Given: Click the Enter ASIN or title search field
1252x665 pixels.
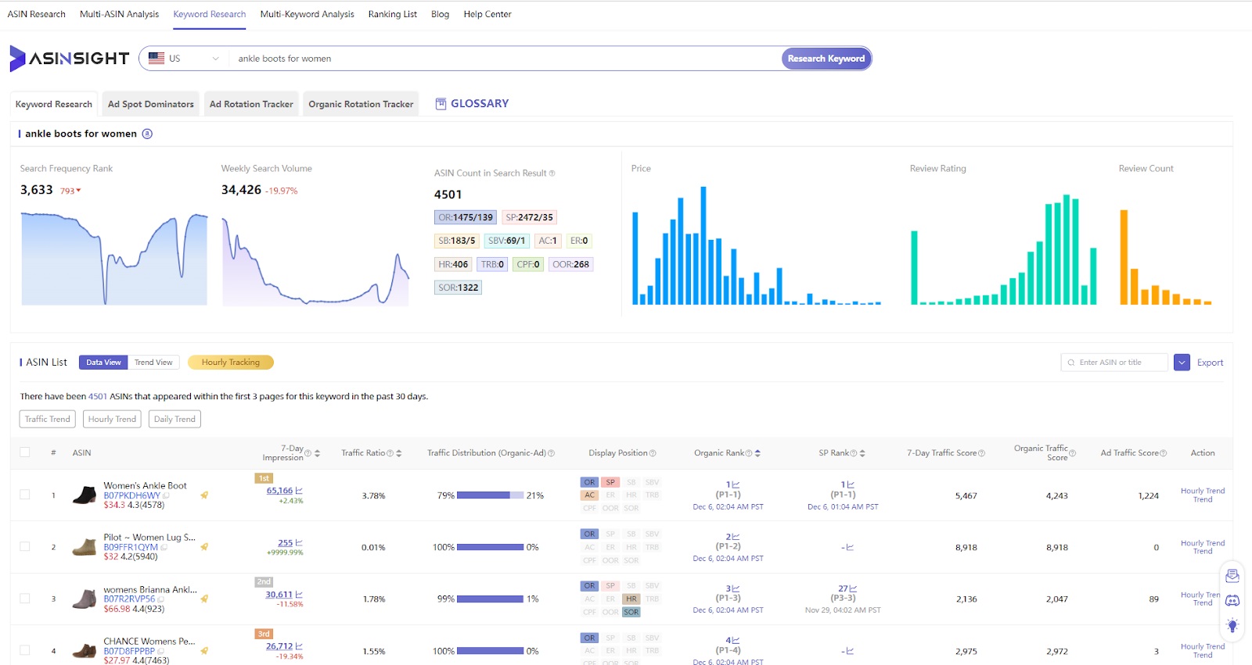Looking at the screenshot, I should pos(1114,363).
